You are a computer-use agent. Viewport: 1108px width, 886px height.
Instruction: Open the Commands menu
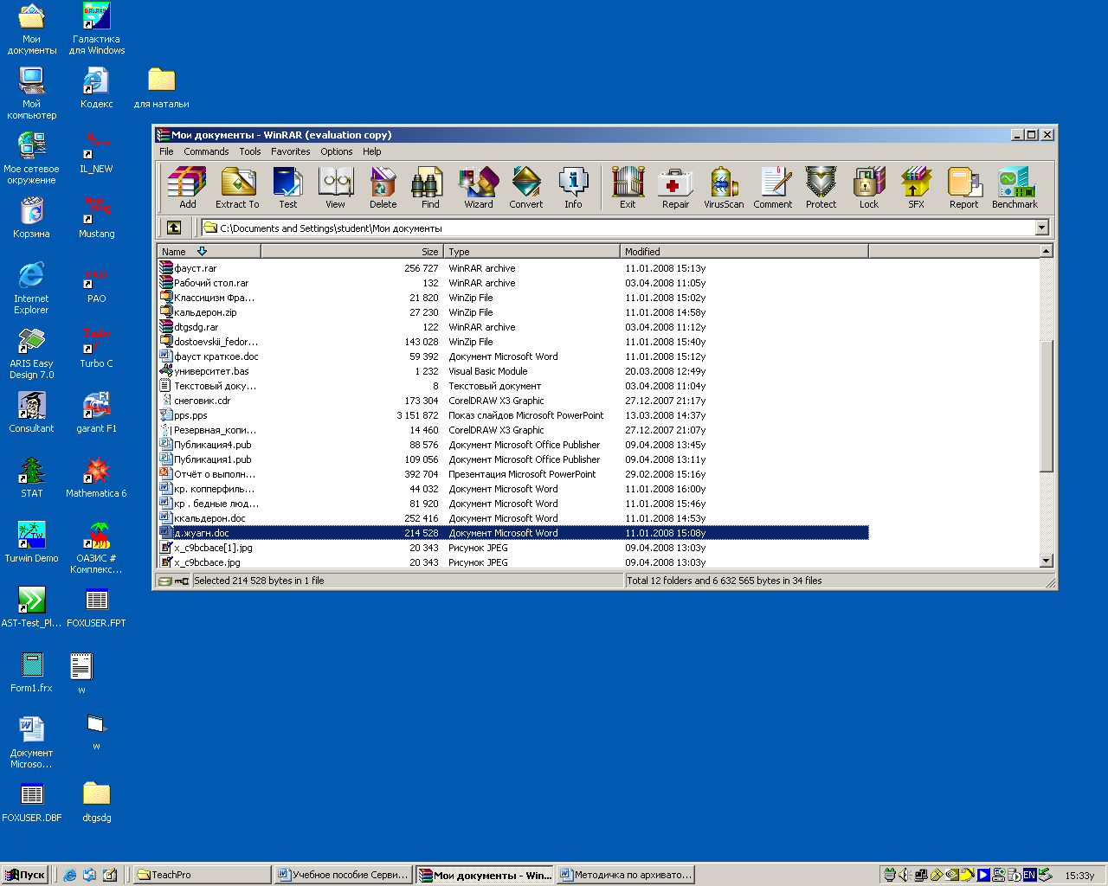pyautogui.click(x=206, y=151)
